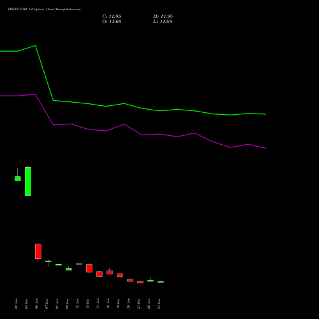
Task: Select the 07 Jan date label
Action: click(47, 304)
